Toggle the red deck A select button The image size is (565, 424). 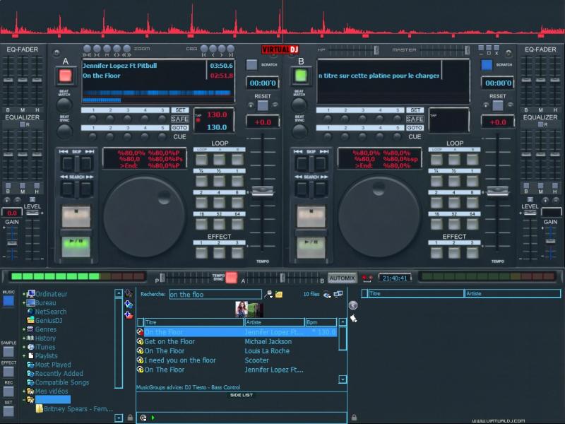(x=65, y=76)
